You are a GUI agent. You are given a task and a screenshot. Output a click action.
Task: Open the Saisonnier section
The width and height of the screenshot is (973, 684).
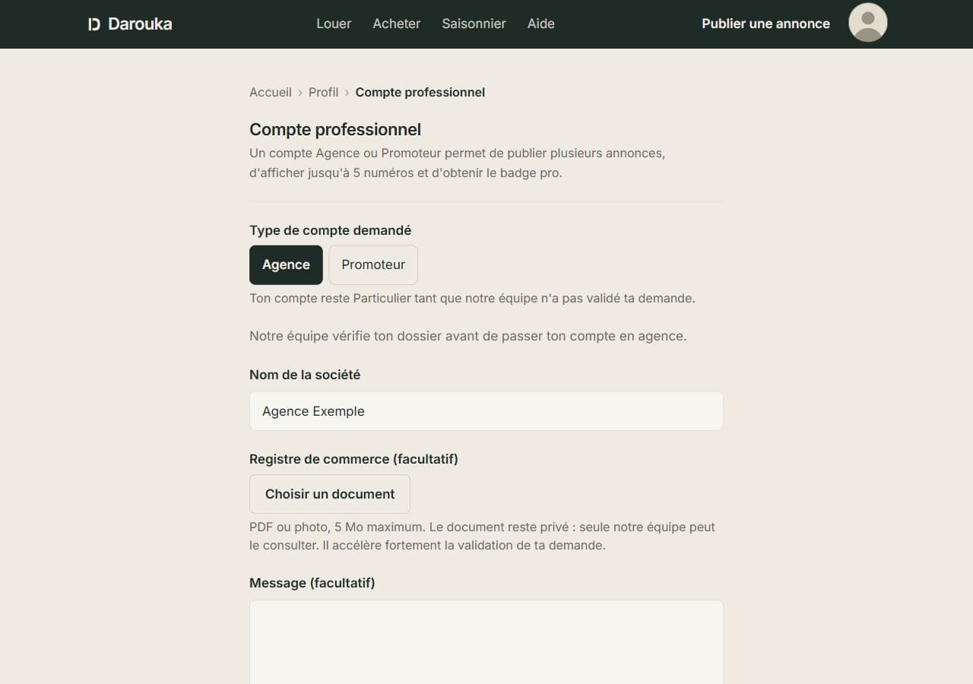(474, 24)
